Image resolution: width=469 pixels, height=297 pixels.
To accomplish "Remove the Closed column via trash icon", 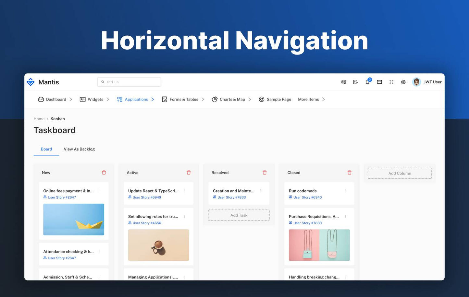I will pos(350,172).
